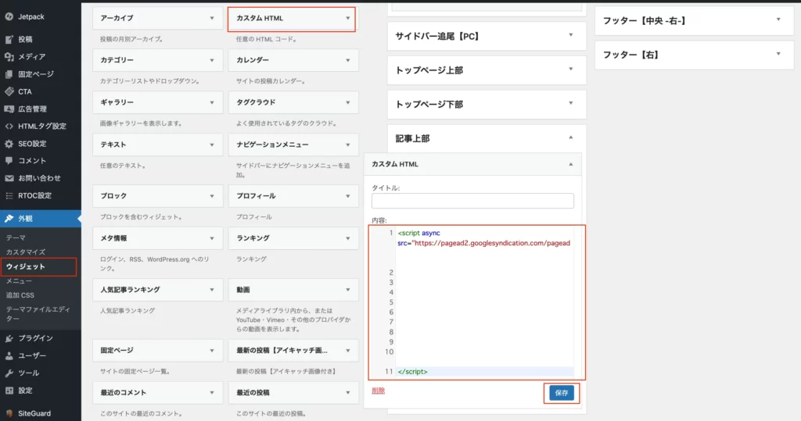Click the 任意の HTML コード。 description
The image size is (801, 421).
tap(266, 39)
